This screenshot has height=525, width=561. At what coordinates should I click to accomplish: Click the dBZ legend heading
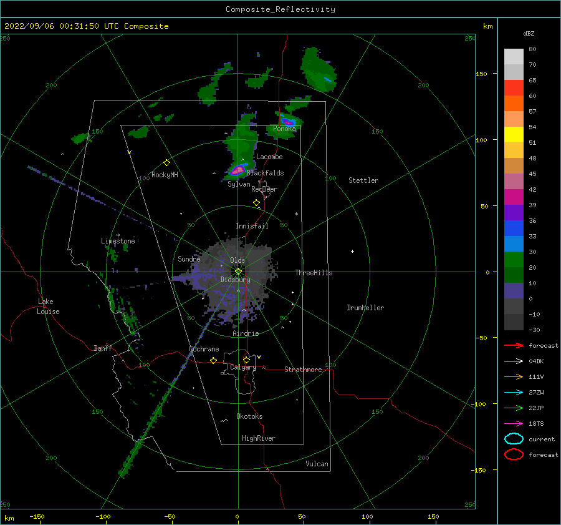click(x=529, y=34)
